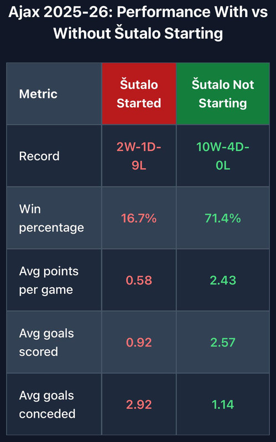
Task: Click the red Šutalo Started header
Action: click(x=139, y=93)
